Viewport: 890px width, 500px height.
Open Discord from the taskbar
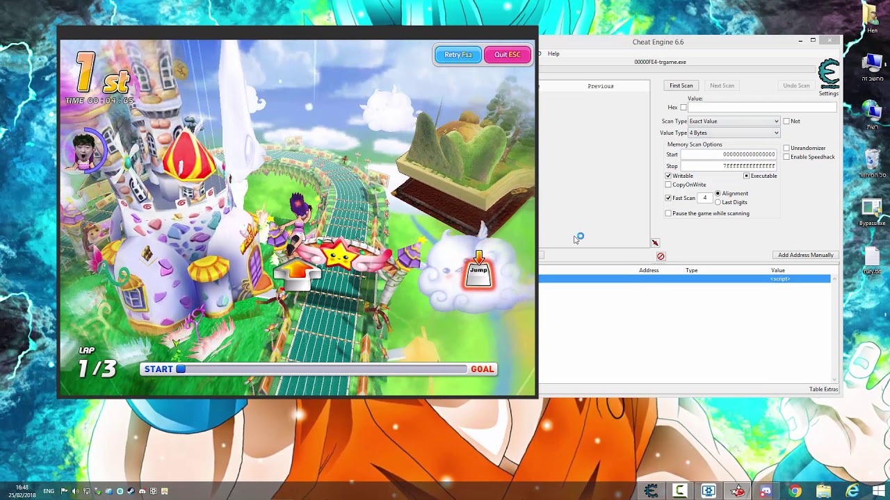tap(766, 491)
